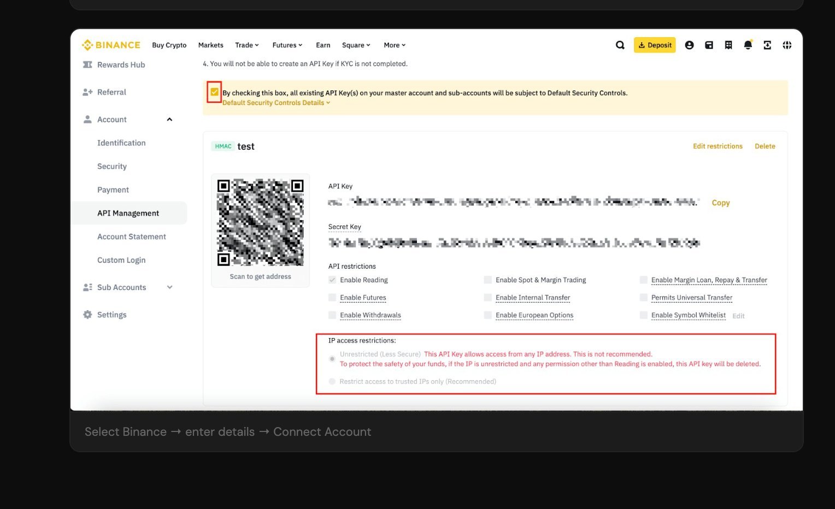Click the Rewards Hub icon
The width and height of the screenshot is (835, 509).
[87, 64]
